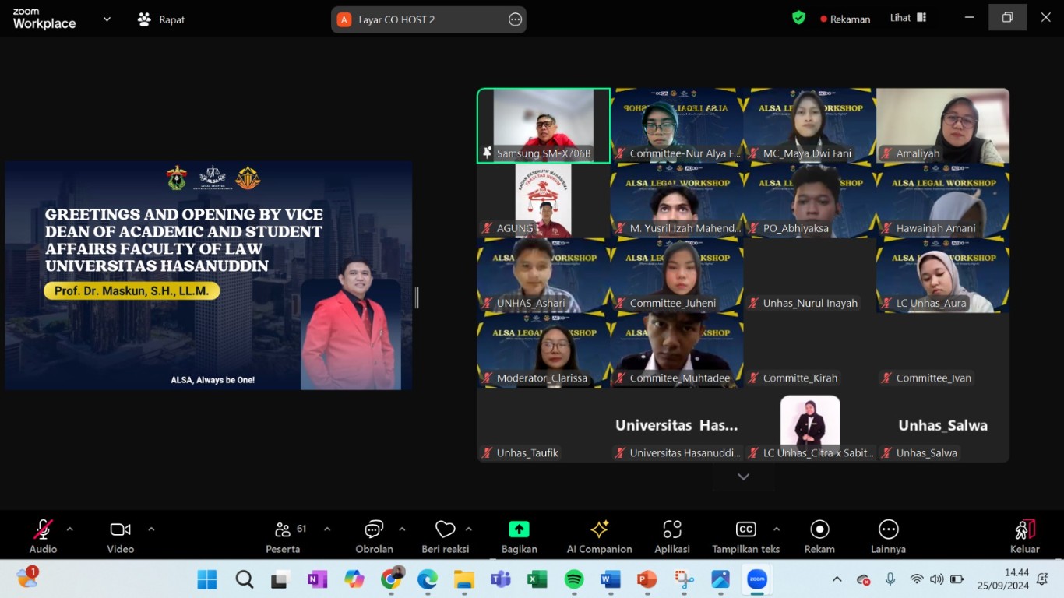The image size is (1064, 598).
Task: Open AI Companion sparkle icon
Action: (x=599, y=529)
